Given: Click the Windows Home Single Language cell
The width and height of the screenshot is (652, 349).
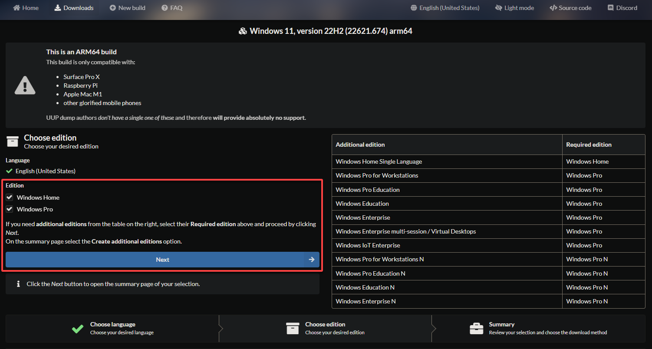Looking at the screenshot, I should point(447,161).
